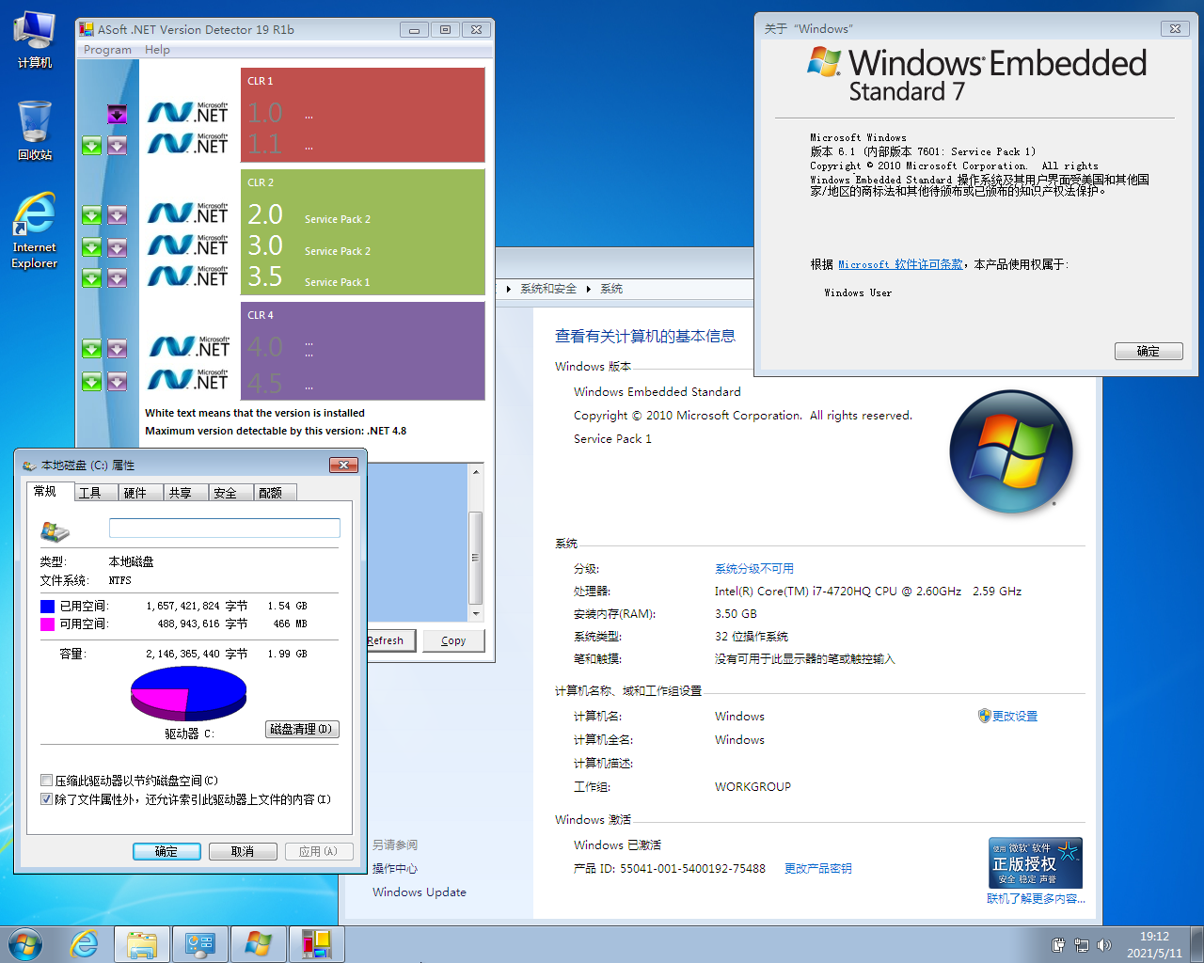Enable compress this drive checkbox
Viewport: 1204px width, 963px height.
click(x=46, y=781)
